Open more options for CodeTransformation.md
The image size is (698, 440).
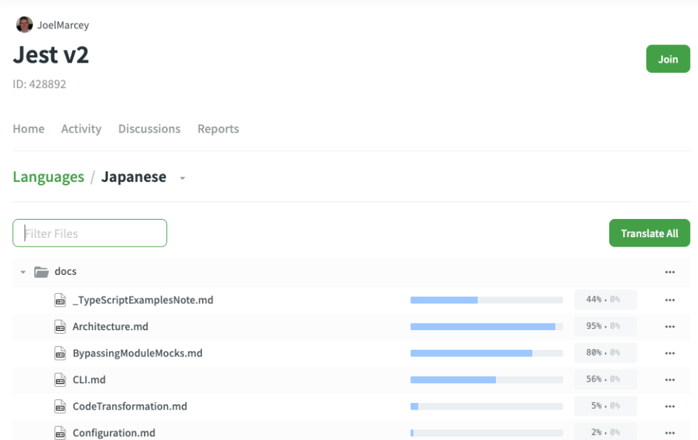670,407
